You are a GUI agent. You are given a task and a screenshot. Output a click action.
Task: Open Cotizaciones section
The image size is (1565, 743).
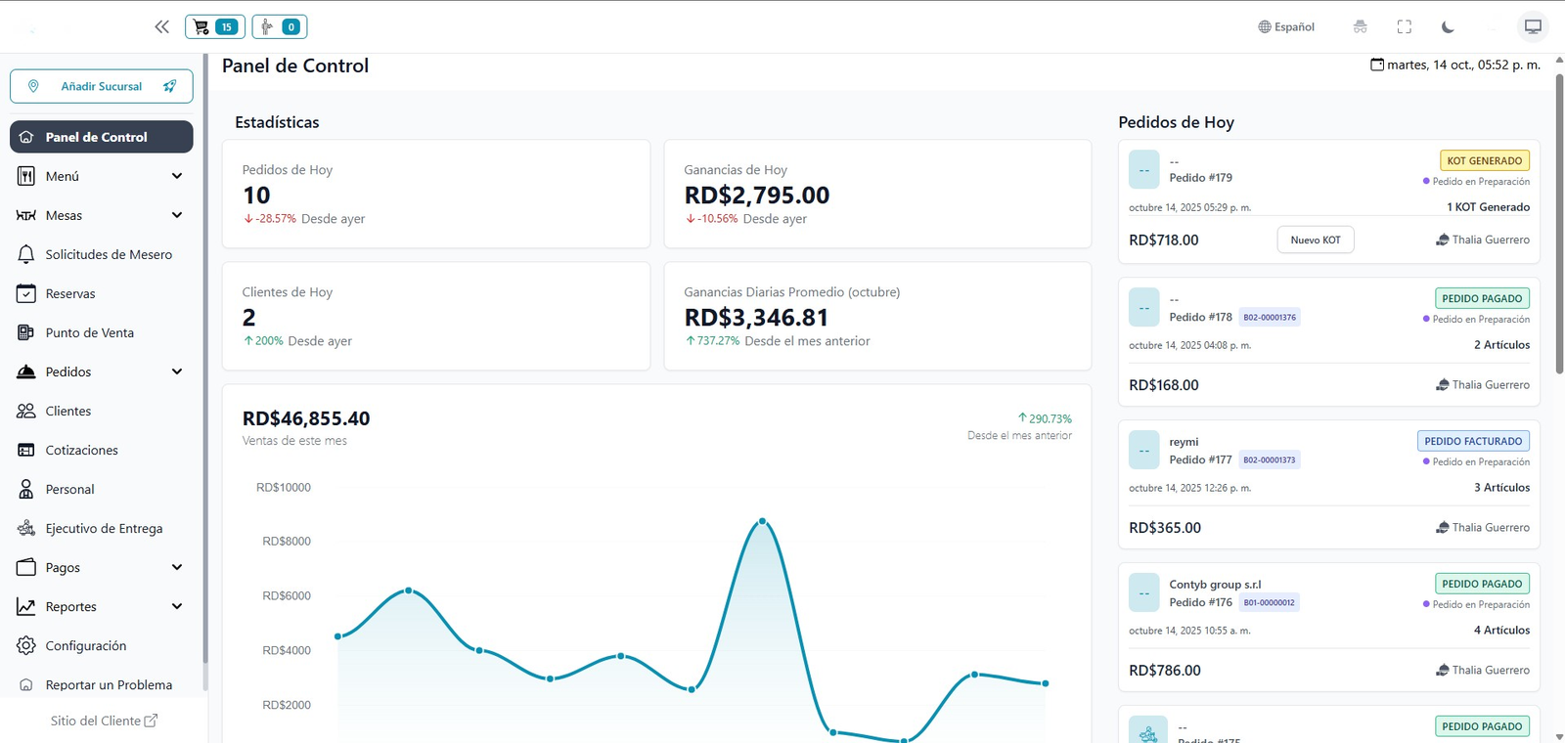point(102,450)
